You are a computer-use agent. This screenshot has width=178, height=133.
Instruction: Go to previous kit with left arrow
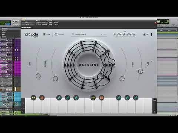(102, 34)
